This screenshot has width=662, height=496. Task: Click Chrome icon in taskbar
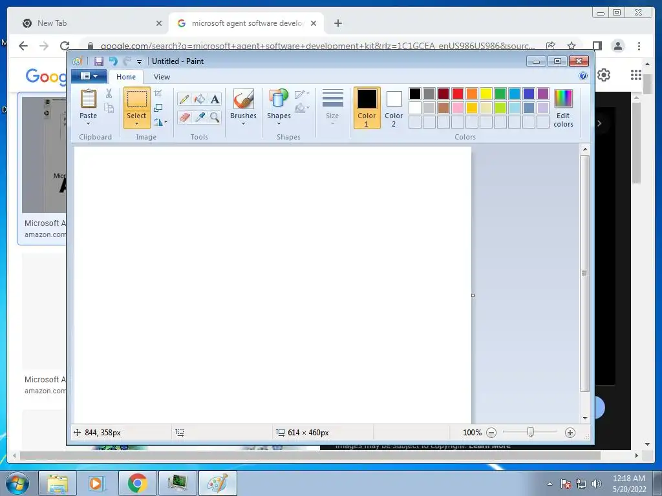point(137,483)
